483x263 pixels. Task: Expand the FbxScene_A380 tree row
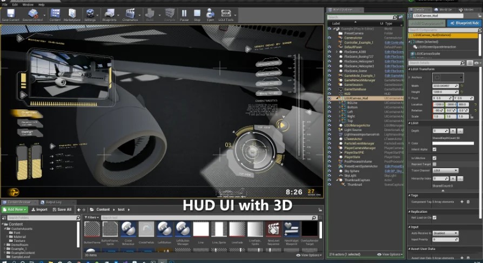pyautogui.click(x=337, y=52)
